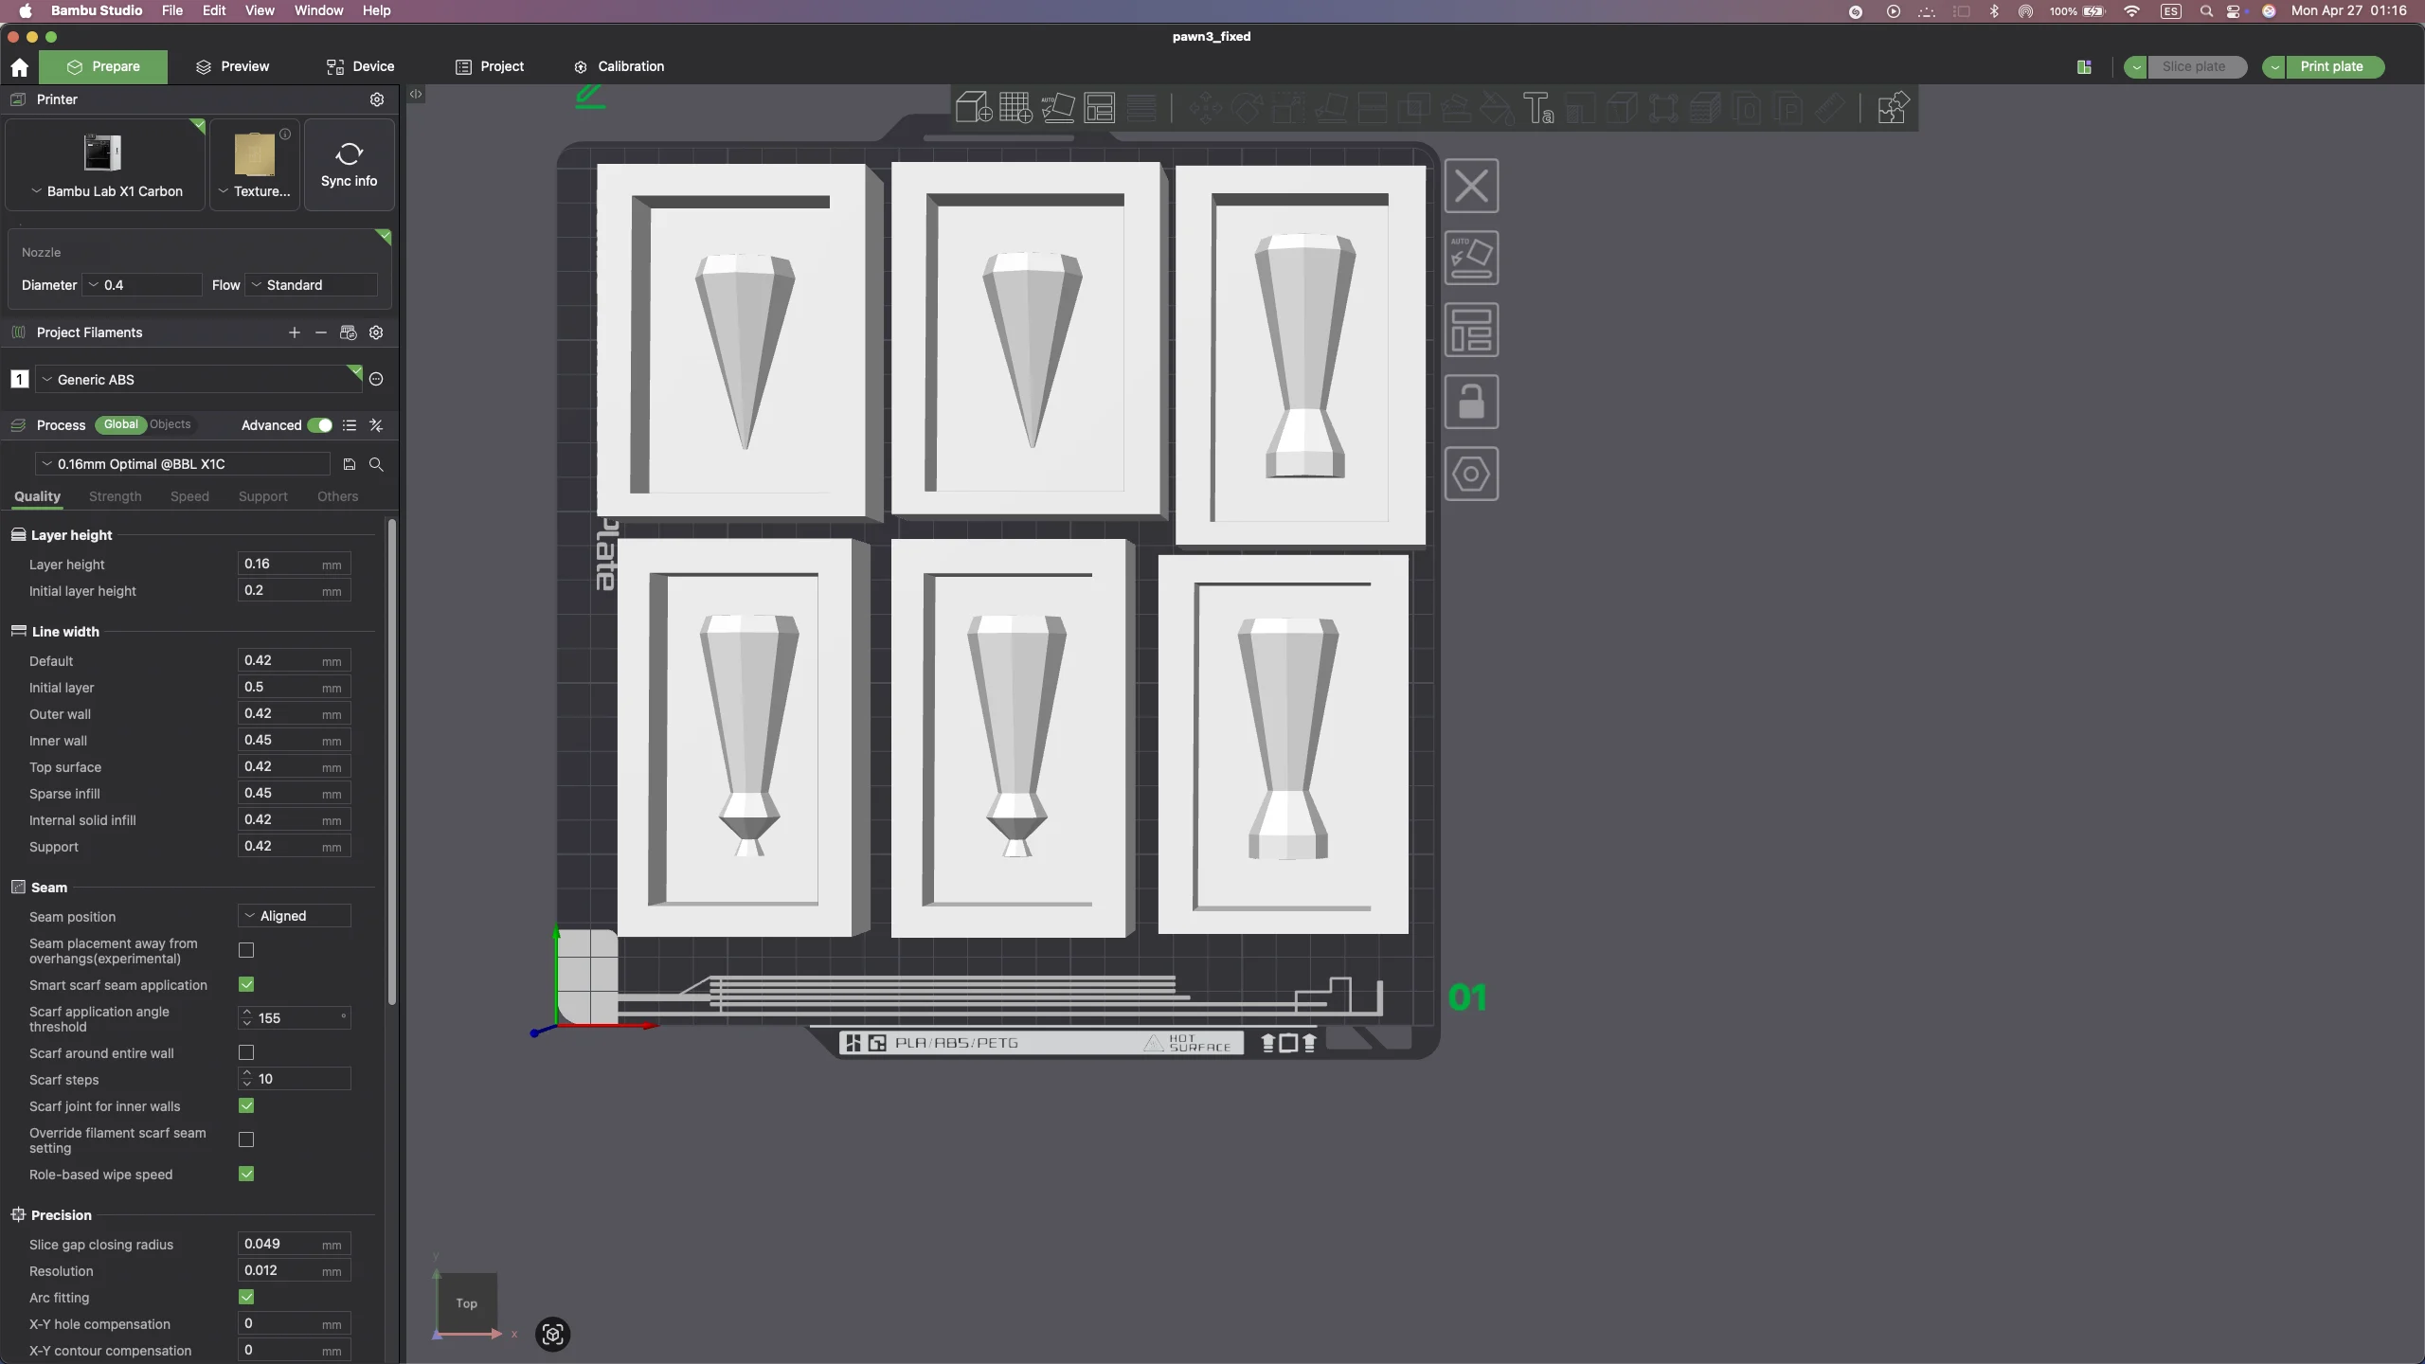Click the plate's auto orient icon
The height and width of the screenshot is (1364, 2425).
point(1471,258)
